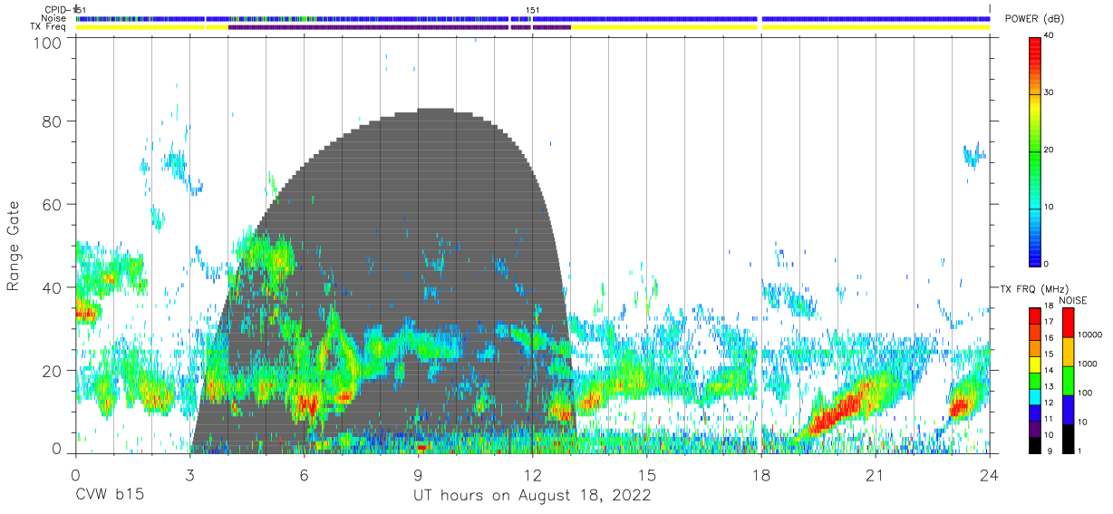The width and height of the screenshot is (1113, 514).
Task: Click the Noise strip above the plot
Action: [532, 18]
